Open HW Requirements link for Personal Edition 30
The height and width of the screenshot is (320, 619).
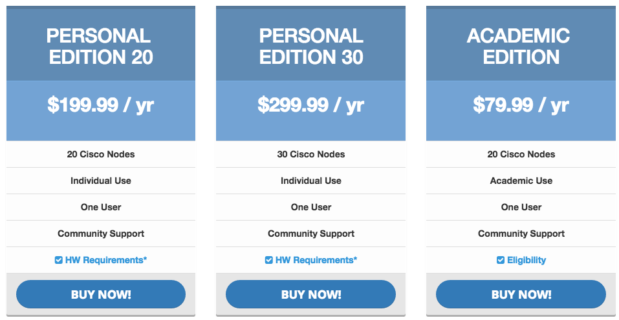click(316, 261)
